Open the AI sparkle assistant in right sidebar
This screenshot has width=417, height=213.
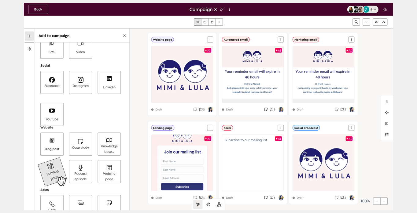pos(387,113)
